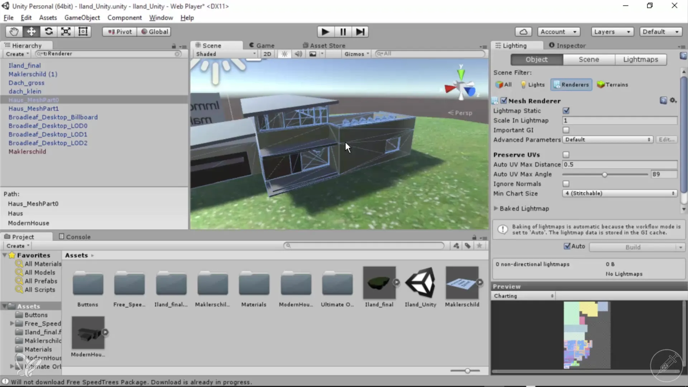The width and height of the screenshot is (688, 387).
Task: Open Mesh Renderer gear settings
Action: (x=673, y=100)
